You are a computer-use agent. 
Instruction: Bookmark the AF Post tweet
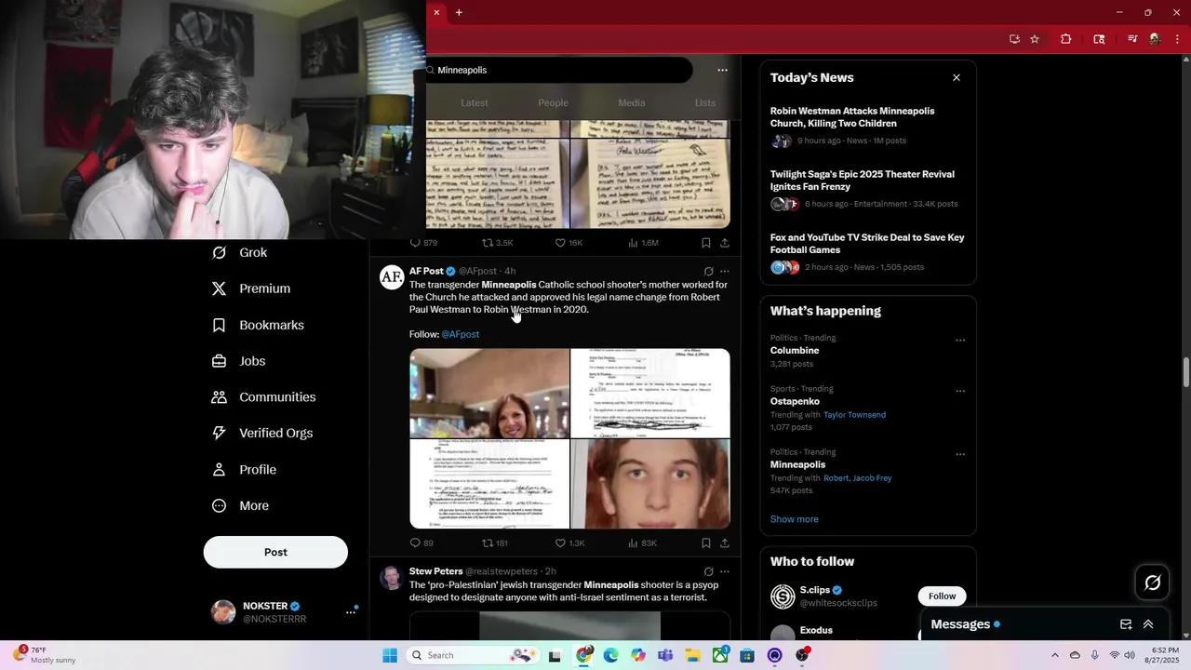706,543
